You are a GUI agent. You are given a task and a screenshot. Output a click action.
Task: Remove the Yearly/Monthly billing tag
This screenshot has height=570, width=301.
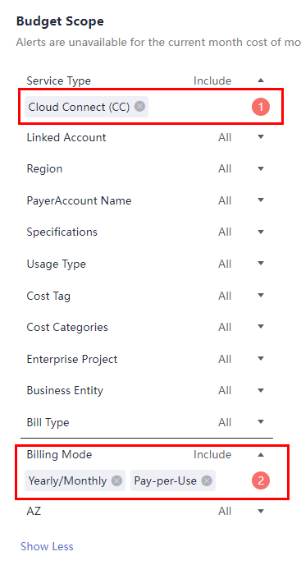pos(116,481)
